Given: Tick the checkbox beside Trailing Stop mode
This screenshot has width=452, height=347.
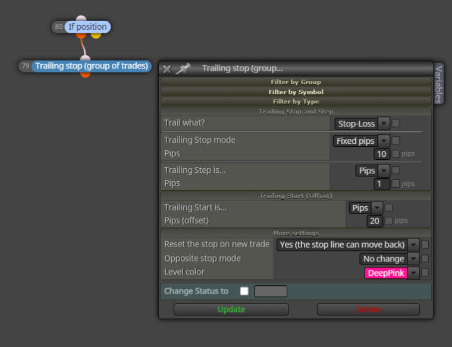Looking at the screenshot, I should click(395, 141).
